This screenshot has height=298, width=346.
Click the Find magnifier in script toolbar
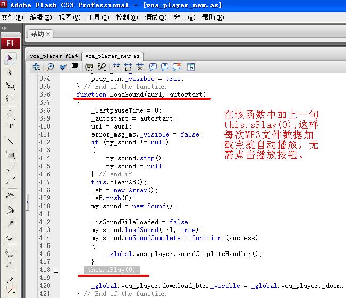tap(49, 67)
